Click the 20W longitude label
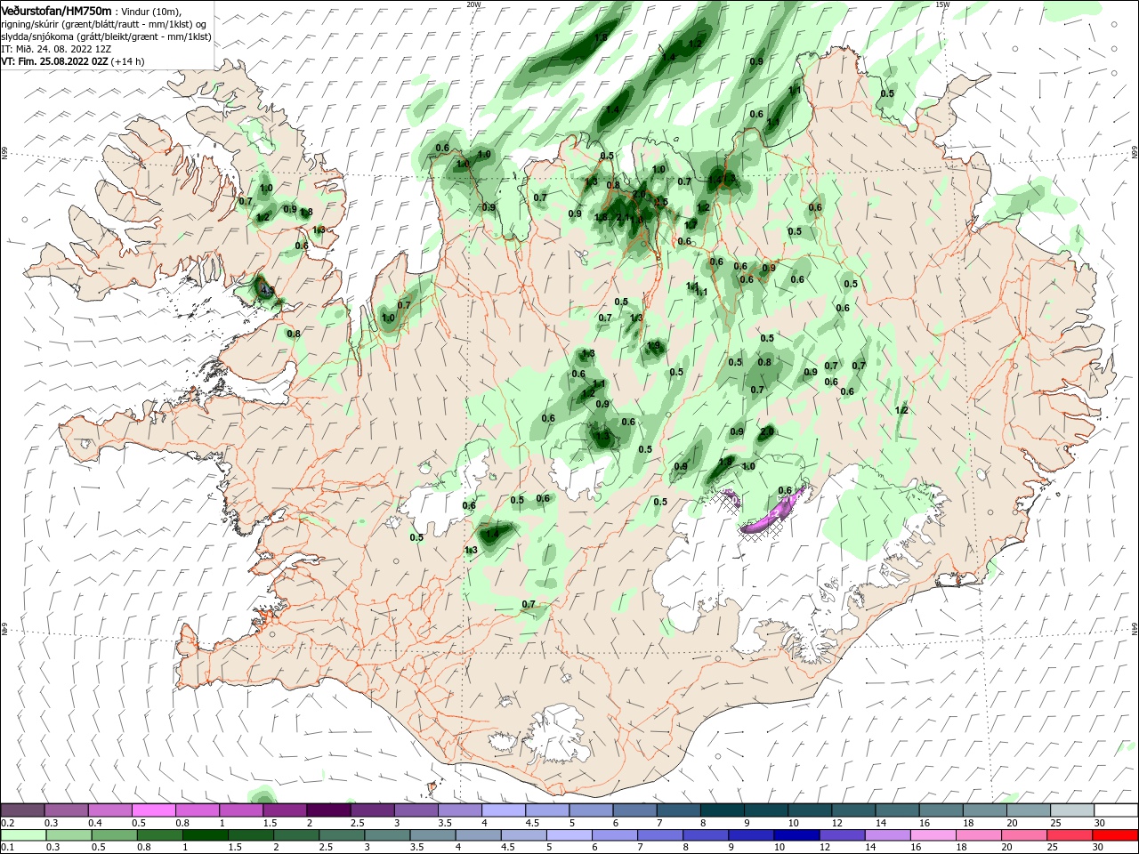The image size is (1139, 854). pyautogui.click(x=473, y=4)
